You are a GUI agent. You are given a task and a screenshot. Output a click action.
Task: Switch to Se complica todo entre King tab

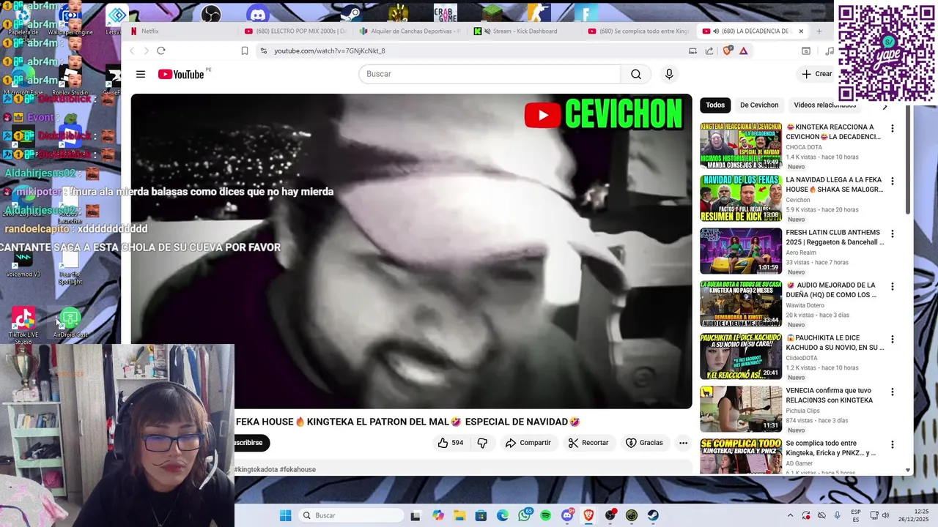pyautogui.click(x=639, y=31)
